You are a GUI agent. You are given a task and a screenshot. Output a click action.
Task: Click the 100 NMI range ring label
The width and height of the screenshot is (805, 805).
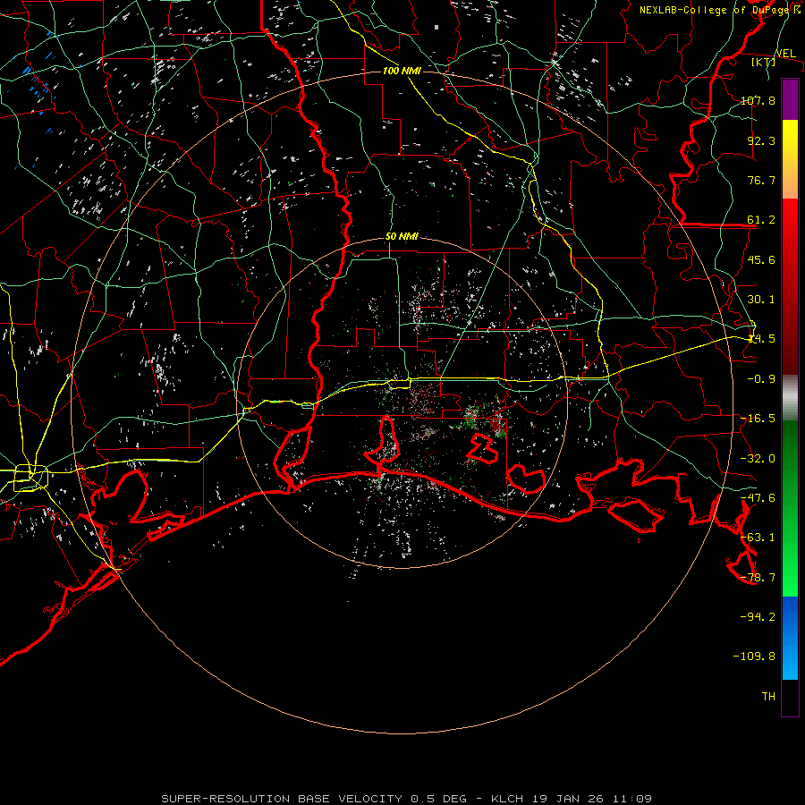[402, 71]
